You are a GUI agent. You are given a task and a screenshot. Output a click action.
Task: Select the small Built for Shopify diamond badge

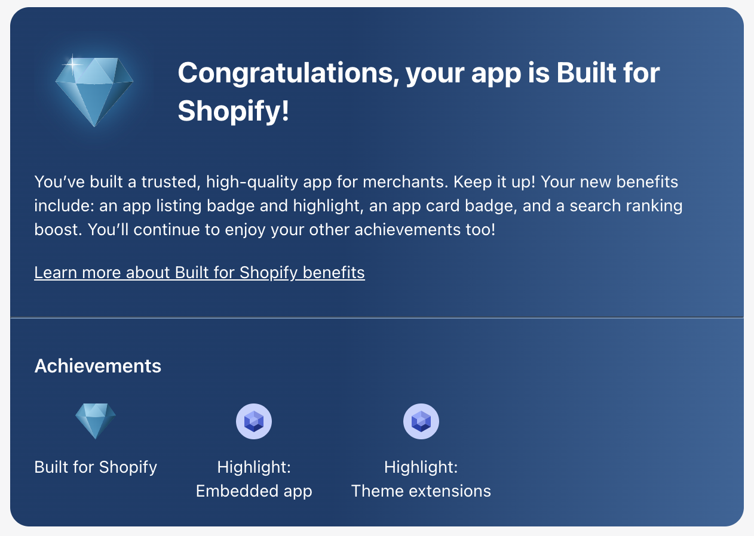click(96, 421)
